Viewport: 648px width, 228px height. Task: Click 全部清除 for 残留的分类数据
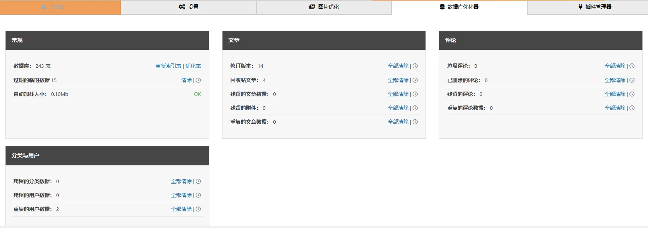coord(181,181)
